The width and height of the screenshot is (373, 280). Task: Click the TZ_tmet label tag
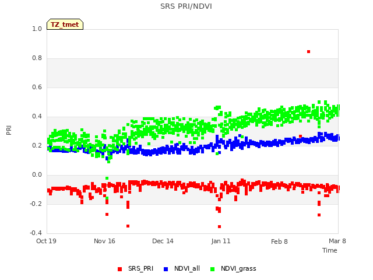point(65,24)
